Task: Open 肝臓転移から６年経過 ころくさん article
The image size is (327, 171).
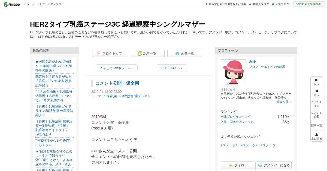Action: (53, 143)
